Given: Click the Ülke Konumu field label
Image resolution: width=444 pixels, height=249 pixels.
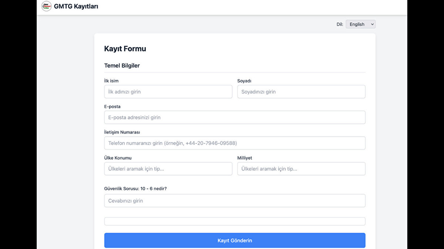Looking at the screenshot, I should tap(118, 158).
